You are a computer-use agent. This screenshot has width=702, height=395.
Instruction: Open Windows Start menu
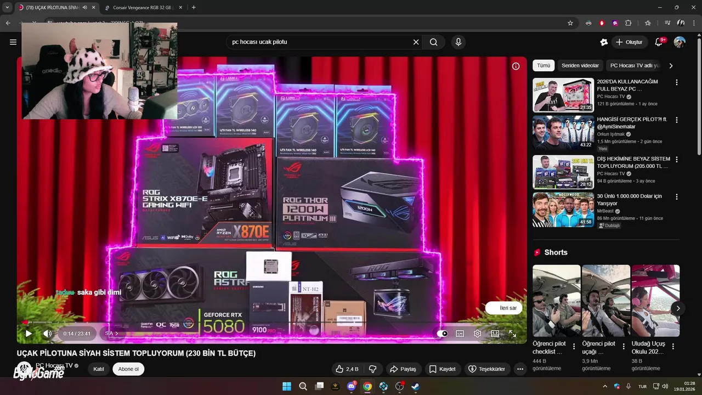point(287,386)
